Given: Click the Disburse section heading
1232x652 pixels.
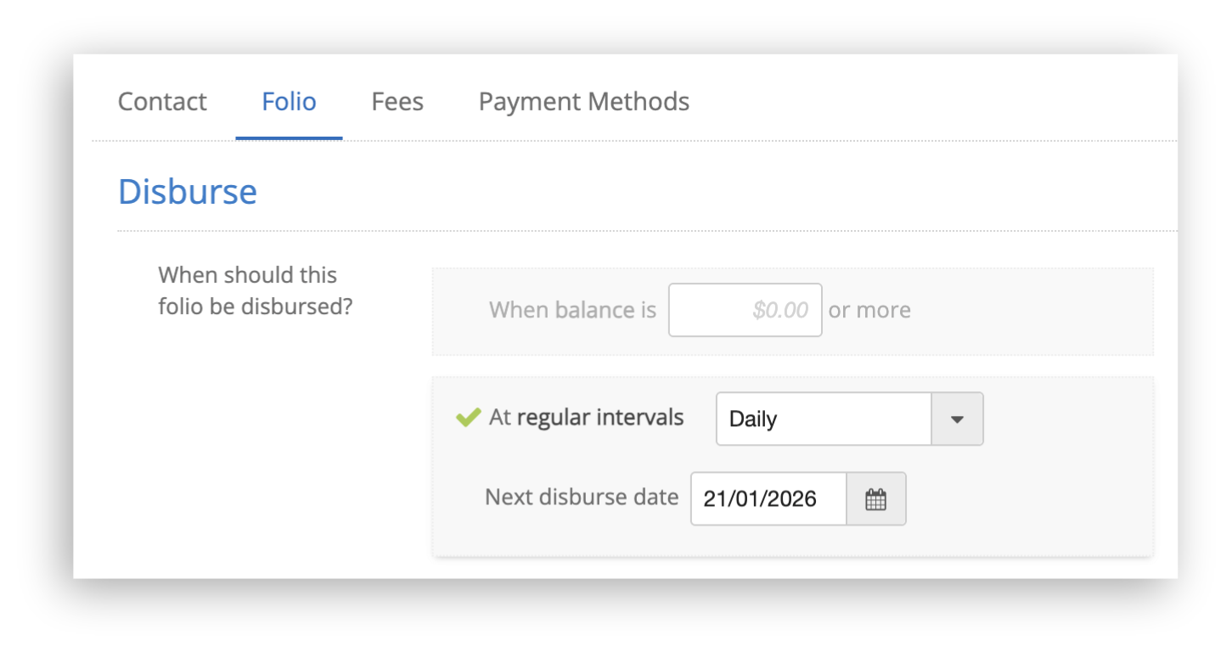Looking at the screenshot, I should [x=187, y=192].
